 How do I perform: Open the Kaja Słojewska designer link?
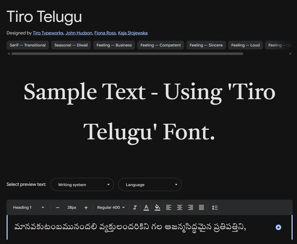(133, 33)
